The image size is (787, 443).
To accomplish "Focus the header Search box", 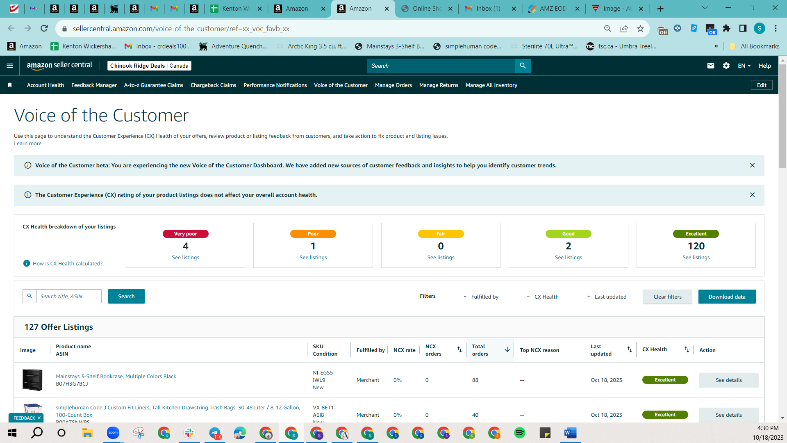I will [441, 66].
